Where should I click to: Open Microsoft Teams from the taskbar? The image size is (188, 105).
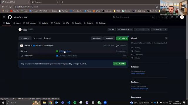click(x=63, y=102)
